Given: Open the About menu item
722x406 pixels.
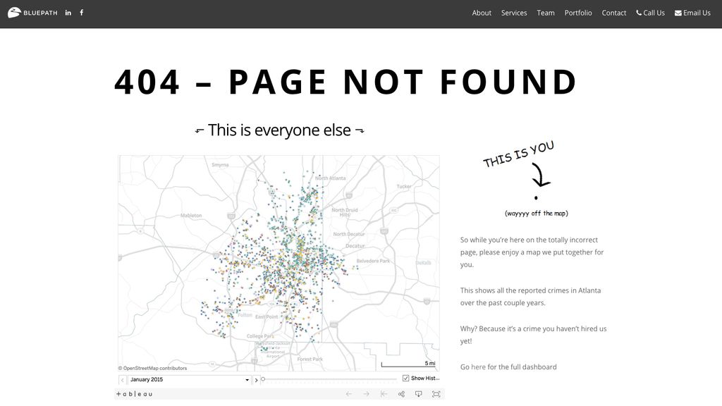Looking at the screenshot, I should click(482, 12).
